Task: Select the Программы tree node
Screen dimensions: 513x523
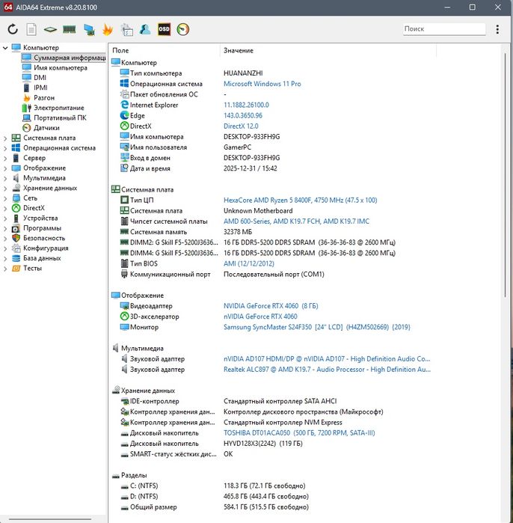Action: pos(37,228)
